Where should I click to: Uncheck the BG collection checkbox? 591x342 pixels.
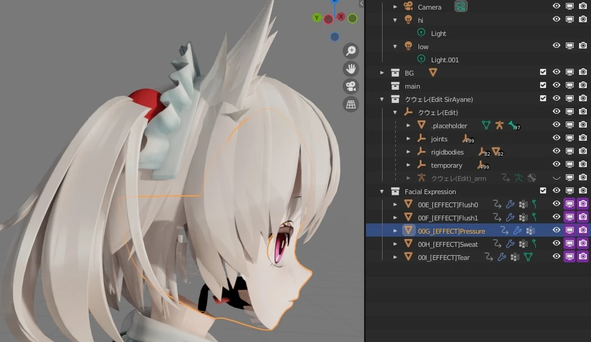pyautogui.click(x=542, y=72)
